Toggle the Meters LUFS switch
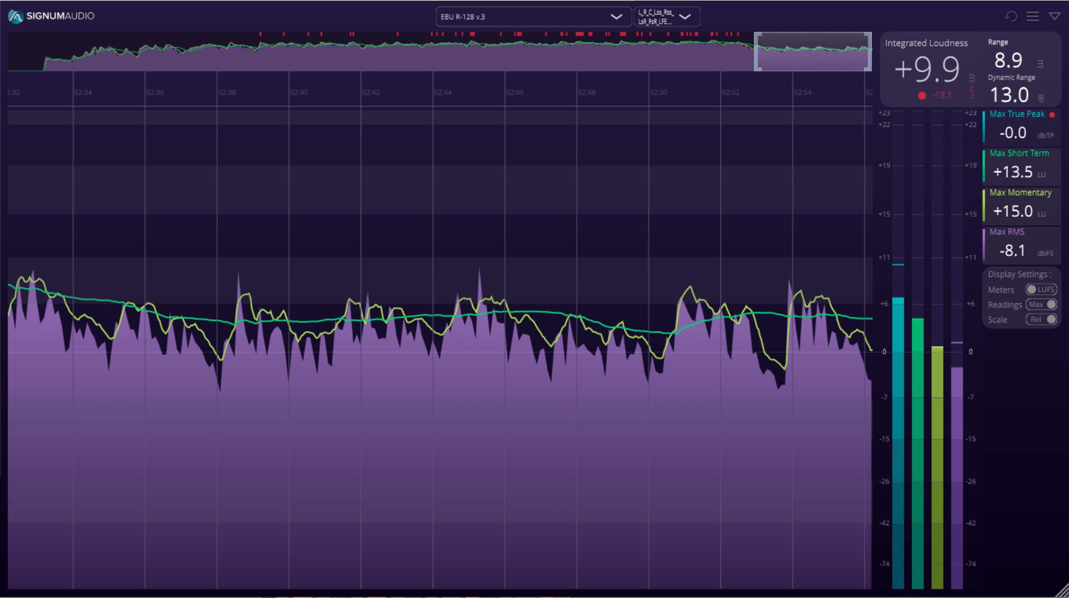 [1041, 290]
